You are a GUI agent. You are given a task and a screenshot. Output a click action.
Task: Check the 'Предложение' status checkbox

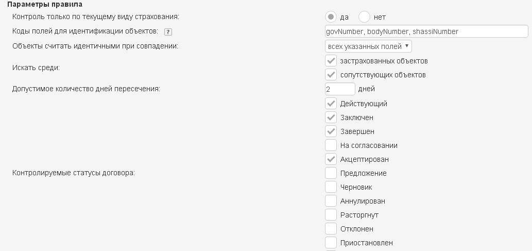pos(331,173)
